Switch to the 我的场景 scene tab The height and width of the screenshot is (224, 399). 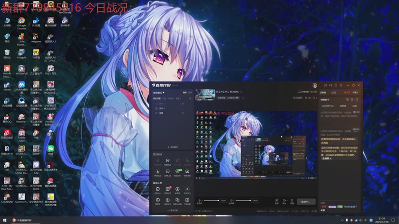[x=157, y=98]
